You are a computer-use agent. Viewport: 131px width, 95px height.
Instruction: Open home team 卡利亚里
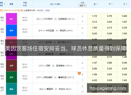[50, 31]
